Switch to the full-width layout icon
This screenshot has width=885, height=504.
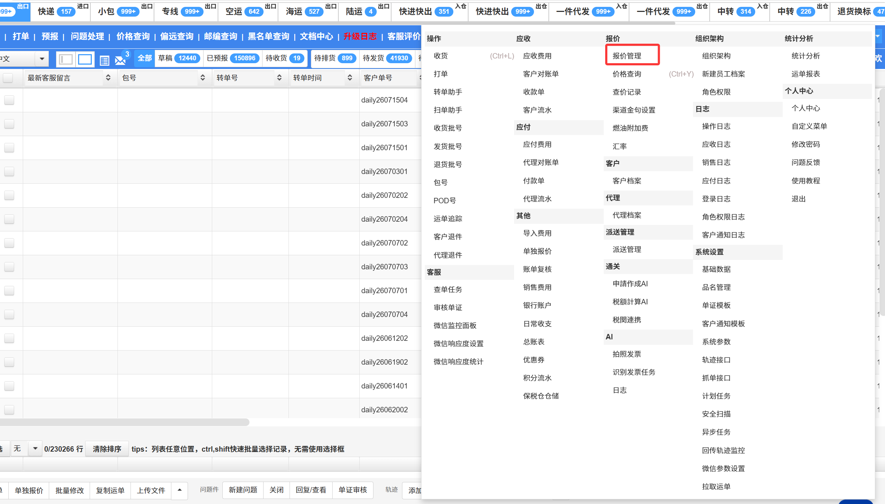85,59
